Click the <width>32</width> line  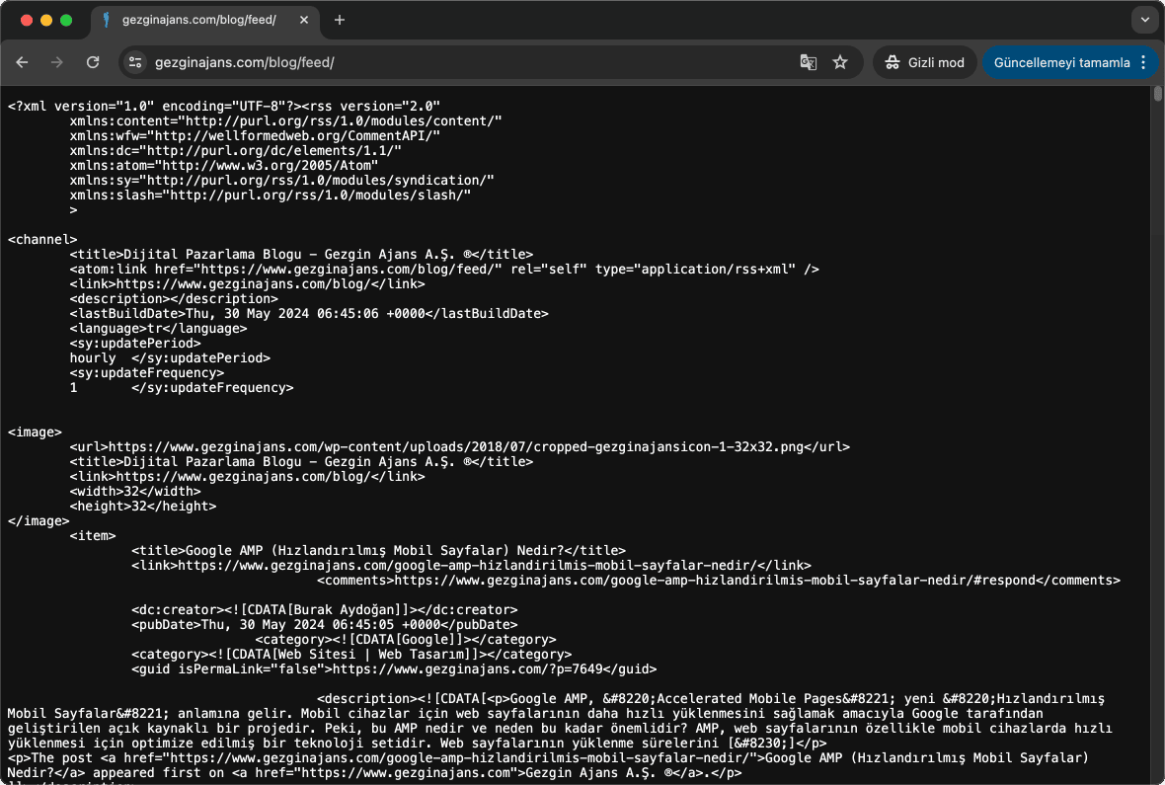click(135, 492)
